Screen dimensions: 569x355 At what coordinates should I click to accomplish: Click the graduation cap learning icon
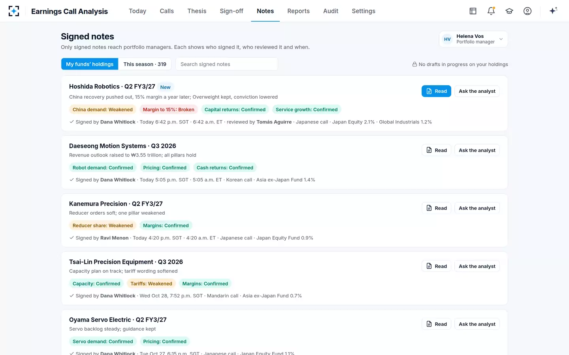pyautogui.click(x=509, y=11)
